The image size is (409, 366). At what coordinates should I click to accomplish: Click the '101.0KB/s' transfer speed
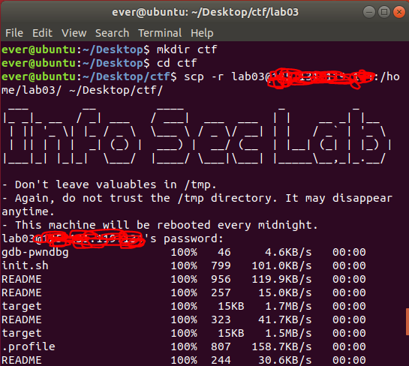(281, 266)
